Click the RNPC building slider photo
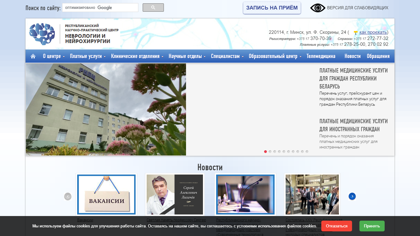 pyautogui.click(x=106, y=109)
